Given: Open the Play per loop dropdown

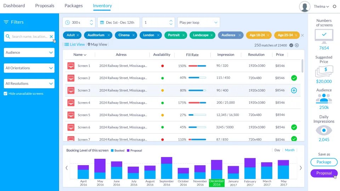Looking at the screenshot, I should point(199,23).
